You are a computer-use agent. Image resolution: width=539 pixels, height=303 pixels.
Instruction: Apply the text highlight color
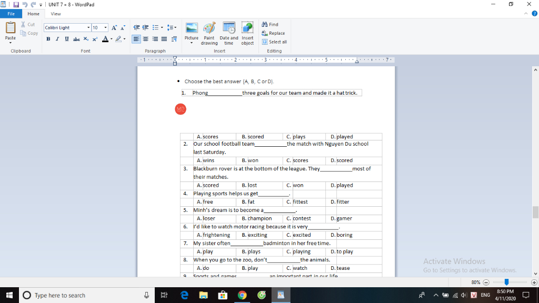[118, 39]
